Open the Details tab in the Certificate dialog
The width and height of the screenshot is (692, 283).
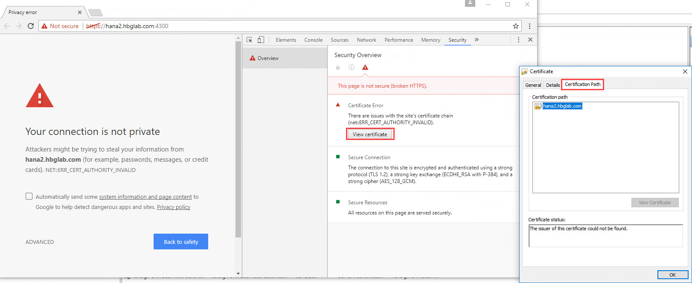pyautogui.click(x=553, y=85)
